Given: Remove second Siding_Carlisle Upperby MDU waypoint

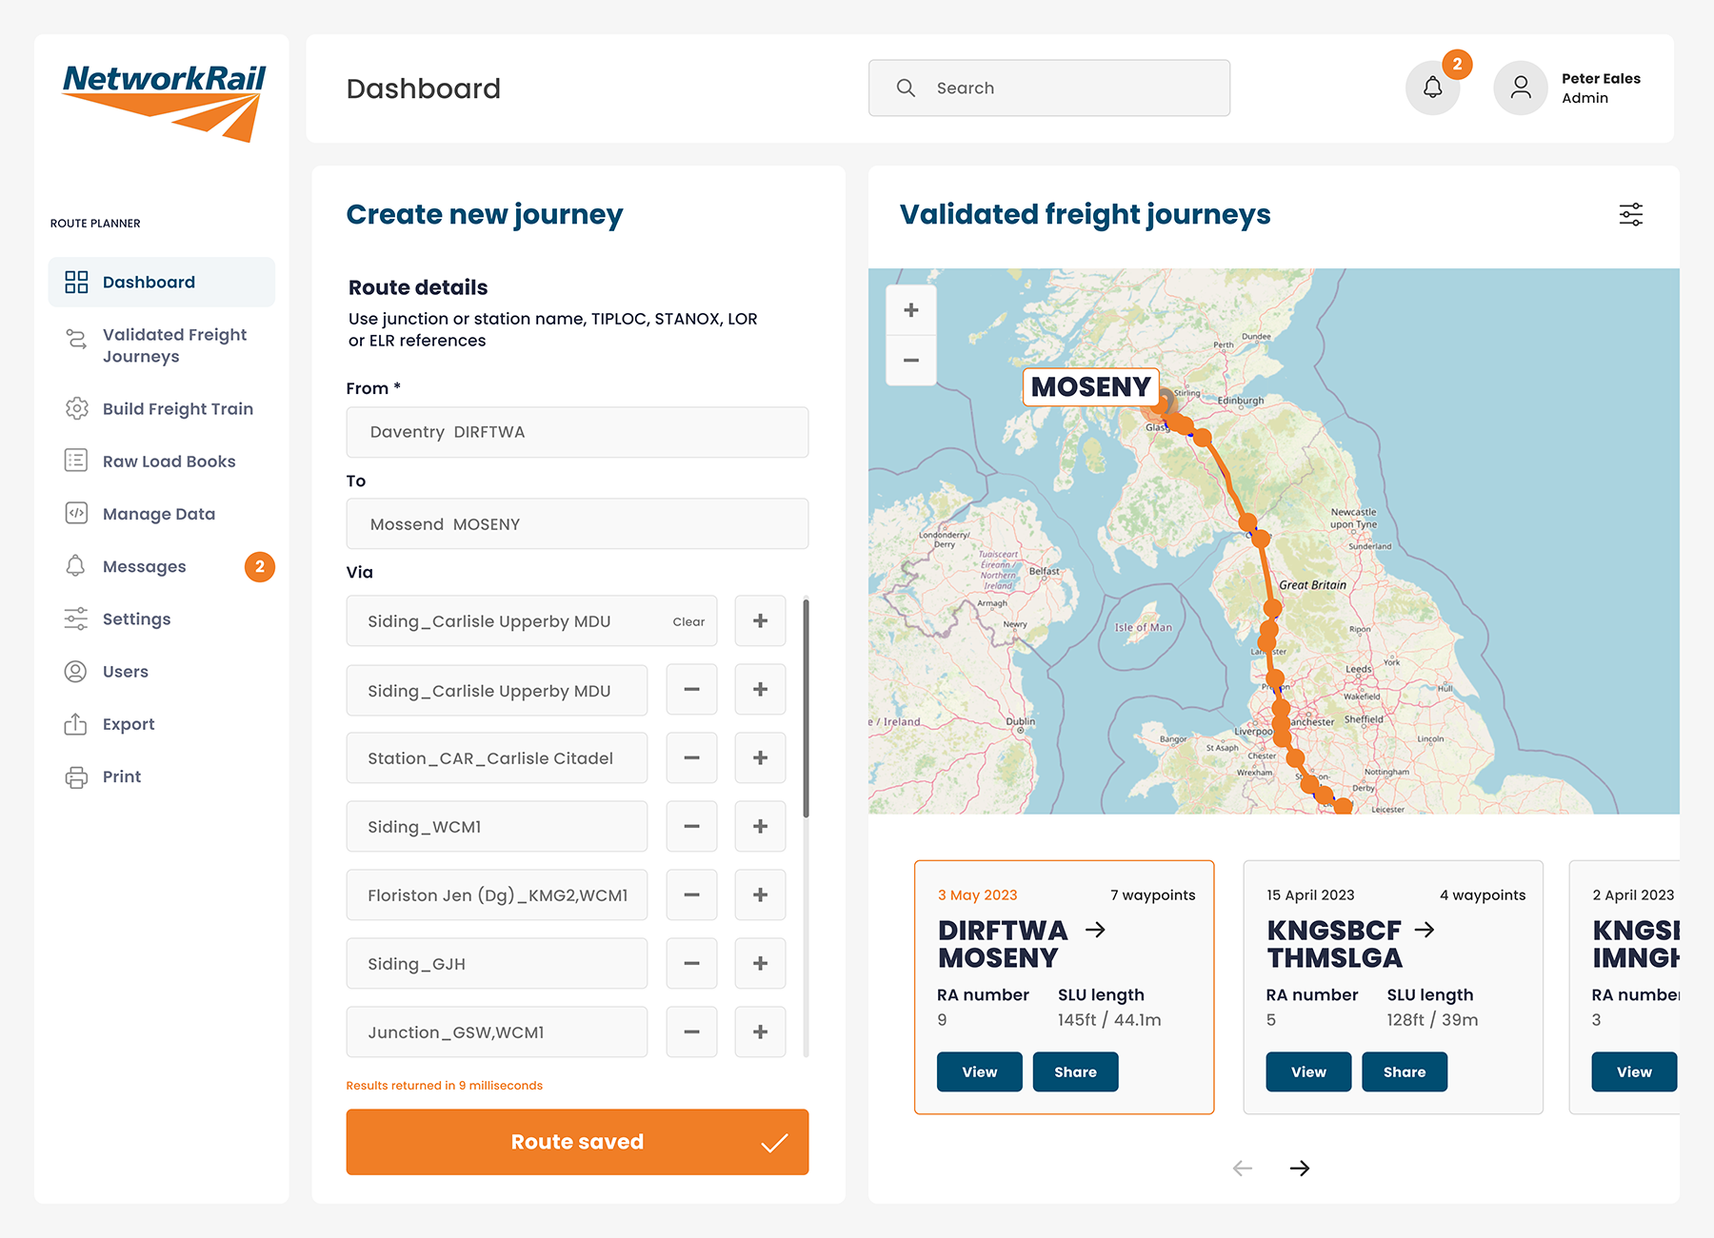Looking at the screenshot, I should point(691,690).
